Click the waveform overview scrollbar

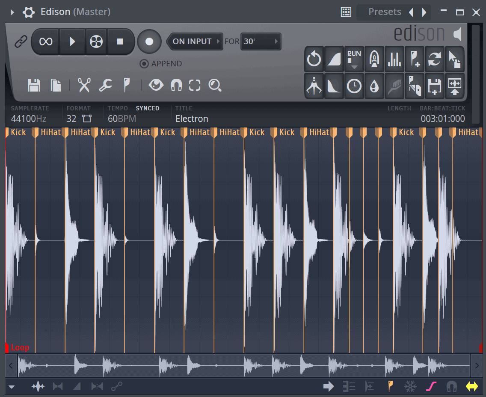(243, 366)
